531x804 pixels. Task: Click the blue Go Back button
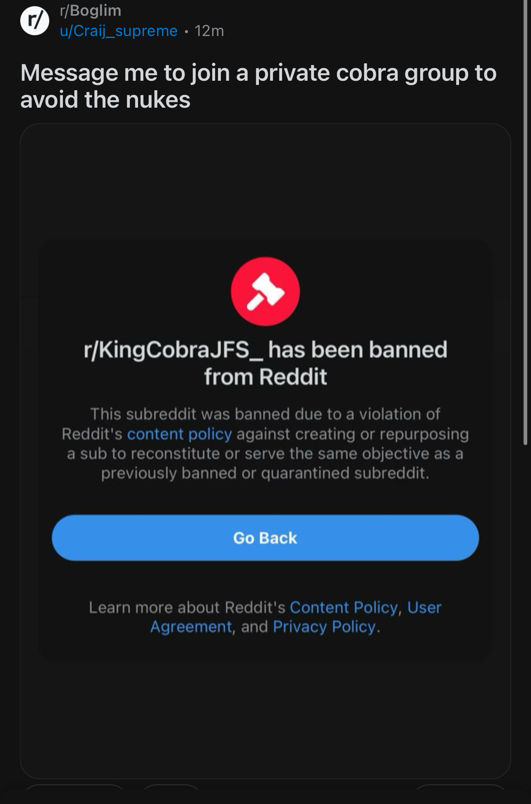coord(265,538)
